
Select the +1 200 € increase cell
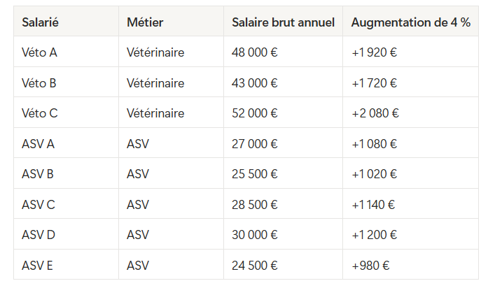411,234
